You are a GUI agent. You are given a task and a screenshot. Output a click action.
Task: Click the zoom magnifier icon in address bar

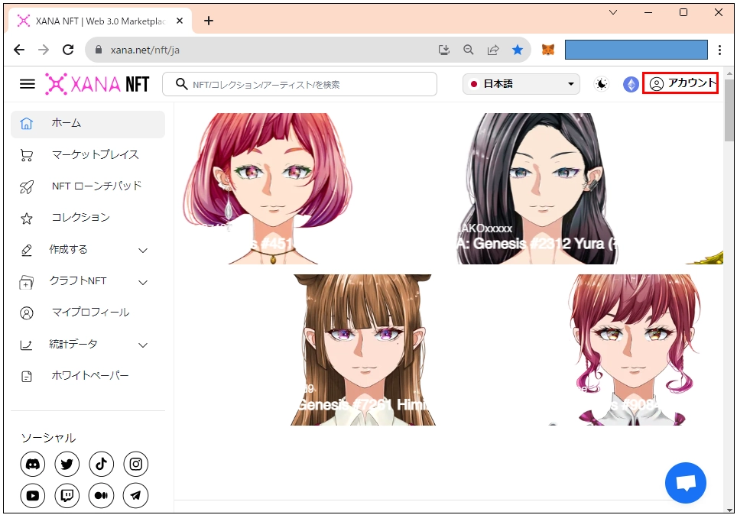[469, 50]
